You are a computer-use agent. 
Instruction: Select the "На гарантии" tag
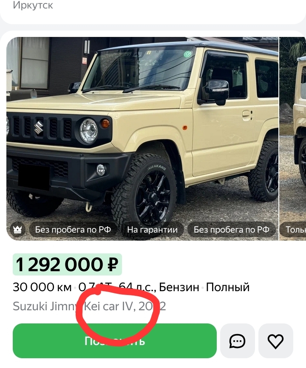(x=152, y=229)
